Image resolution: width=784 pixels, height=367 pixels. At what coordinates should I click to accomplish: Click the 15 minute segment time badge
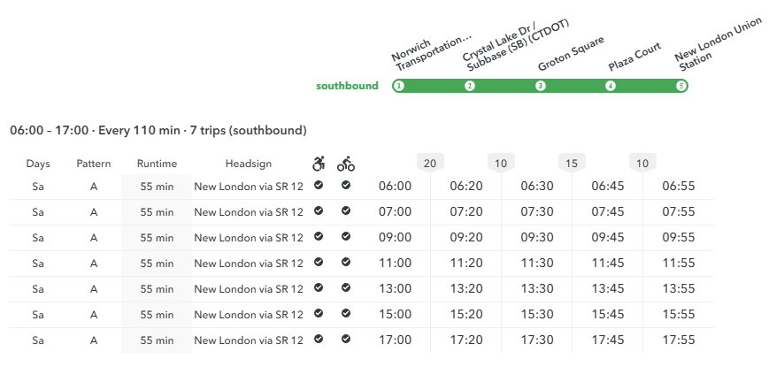[572, 164]
